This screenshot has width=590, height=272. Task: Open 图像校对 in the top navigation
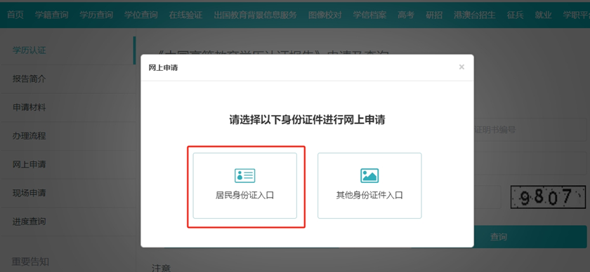click(325, 15)
